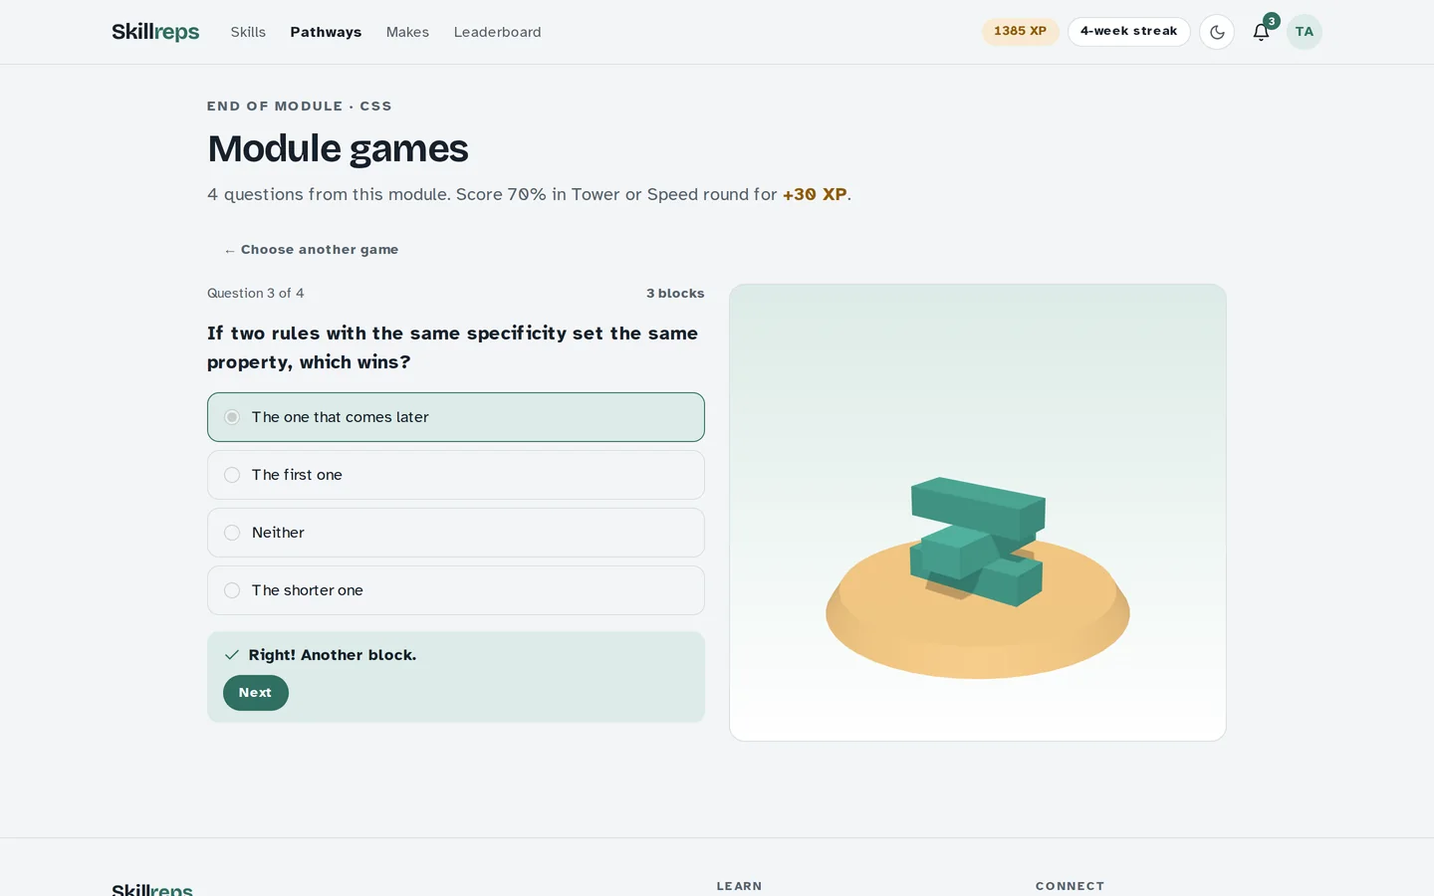
Task: Click the 'Right! Another block.' feedback message
Action: coord(333,655)
